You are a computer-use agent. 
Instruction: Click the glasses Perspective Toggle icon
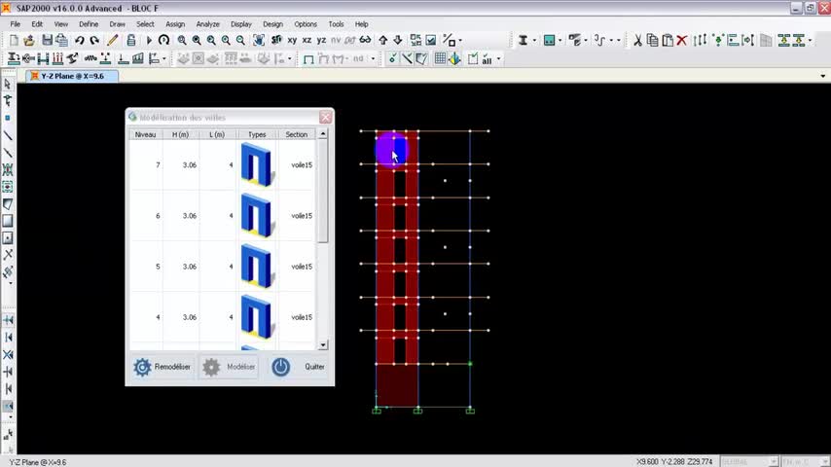pyautogui.click(x=365, y=40)
